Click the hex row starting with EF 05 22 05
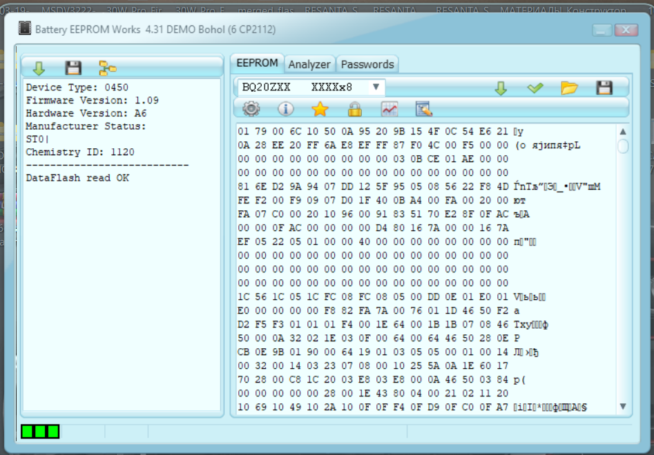The width and height of the screenshot is (654, 455). (x=387, y=241)
